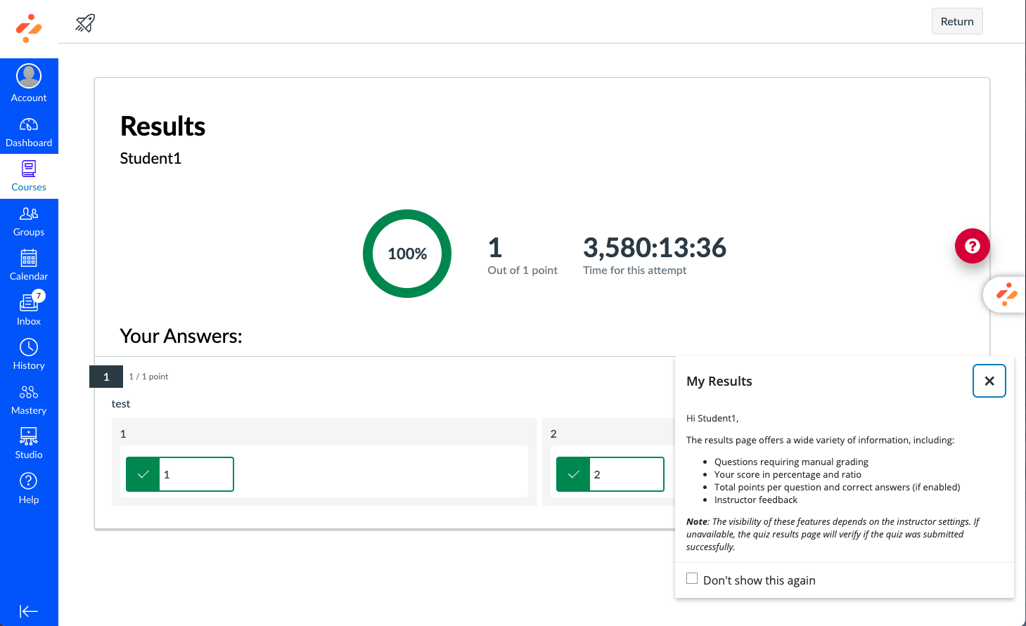
Task: Open the Mastery page
Action: 29,399
